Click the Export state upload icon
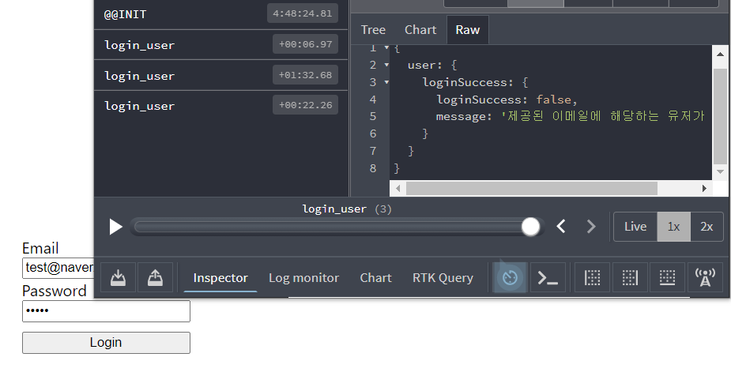Image resolution: width=731 pixels, height=376 pixels. tap(155, 278)
